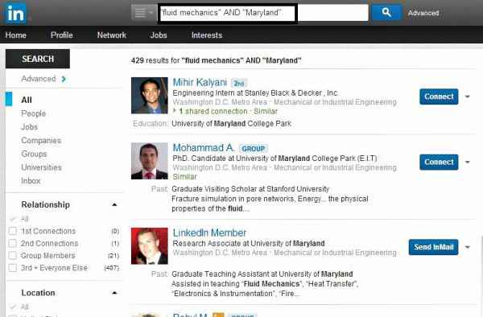Select the 3rd + Everyone Else checkbox
The height and width of the screenshot is (317, 483).
(x=13, y=267)
